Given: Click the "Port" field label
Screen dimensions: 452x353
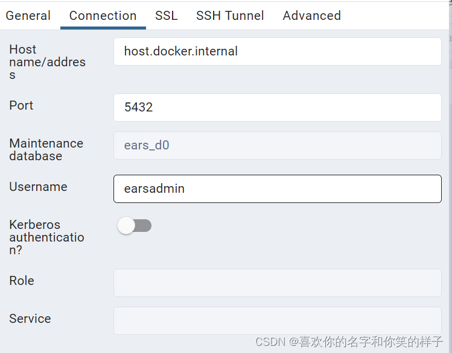Looking at the screenshot, I should [21, 105].
